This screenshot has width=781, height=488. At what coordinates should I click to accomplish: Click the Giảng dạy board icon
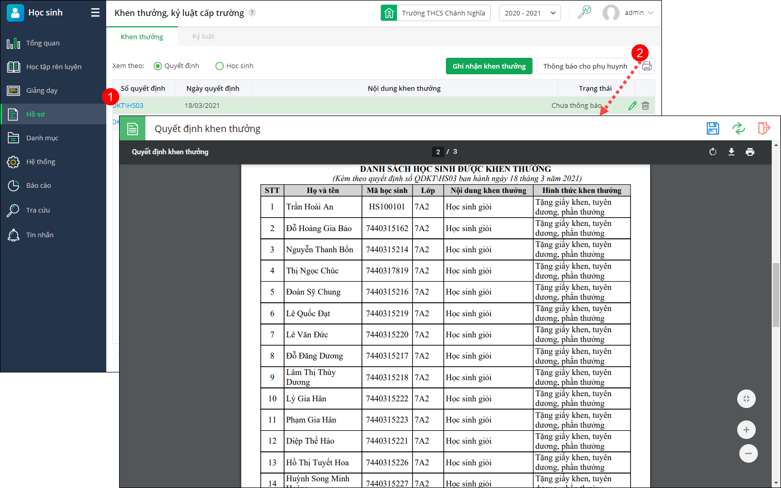[x=13, y=91]
